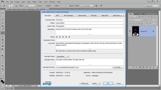
Task: Select the Pen tool
Action: (3, 59)
